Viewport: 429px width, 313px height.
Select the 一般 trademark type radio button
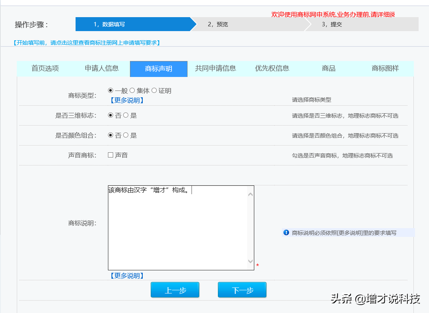[x=111, y=91]
